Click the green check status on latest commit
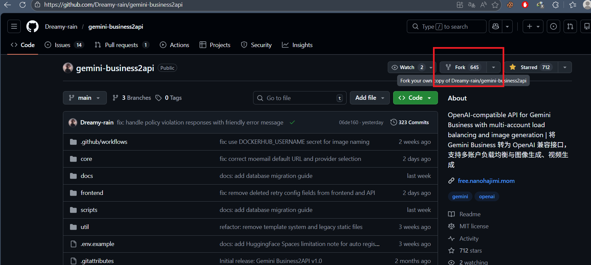 [292, 122]
